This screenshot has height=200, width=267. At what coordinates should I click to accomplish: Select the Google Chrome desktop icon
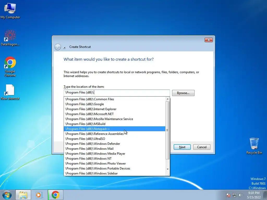click(x=10, y=67)
